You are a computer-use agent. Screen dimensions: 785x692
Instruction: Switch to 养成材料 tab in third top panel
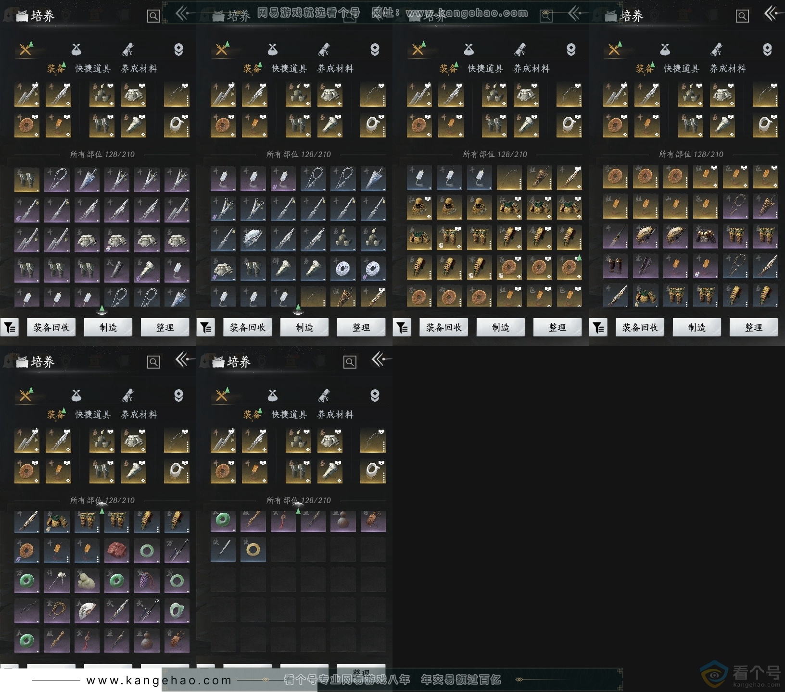[x=532, y=69]
